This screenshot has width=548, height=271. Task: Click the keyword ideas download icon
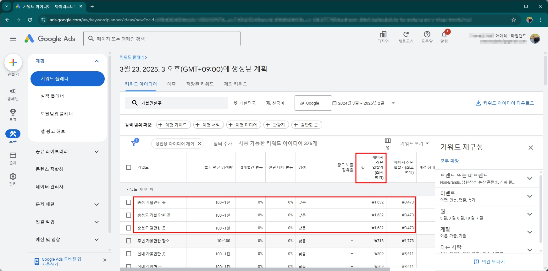click(478, 103)
